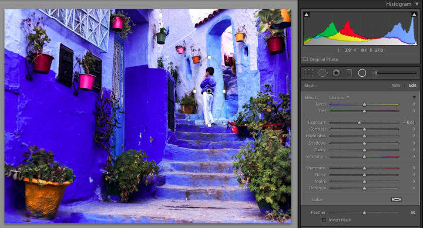Click the histogram graph area

pos(360,28)
